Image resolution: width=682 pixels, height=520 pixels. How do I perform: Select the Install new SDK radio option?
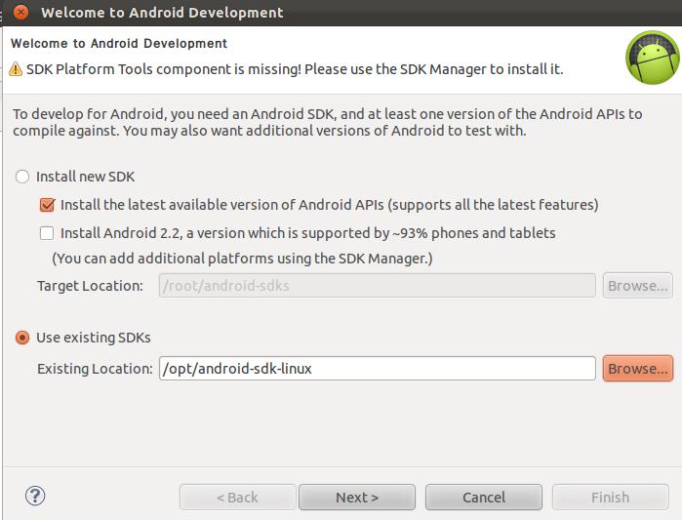[x=22, y=177]
